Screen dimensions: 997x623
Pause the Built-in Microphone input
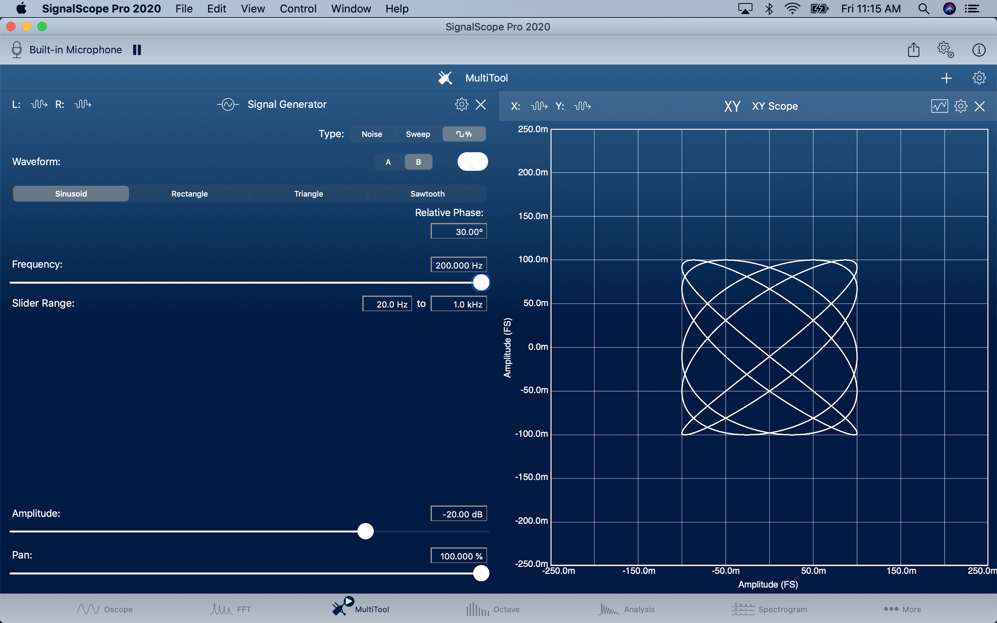click(137, 50)
